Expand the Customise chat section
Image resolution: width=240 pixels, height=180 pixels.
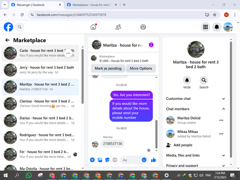(x=195, y=98)
